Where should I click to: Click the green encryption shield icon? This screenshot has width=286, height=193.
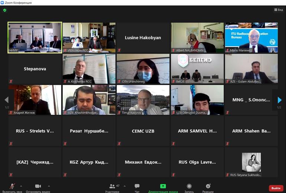(x=5, y=10)
